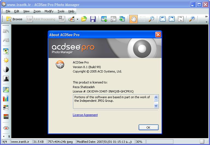Open the Help menu
210x145 pixels.
pyautogui.click(x=71, y=11)
